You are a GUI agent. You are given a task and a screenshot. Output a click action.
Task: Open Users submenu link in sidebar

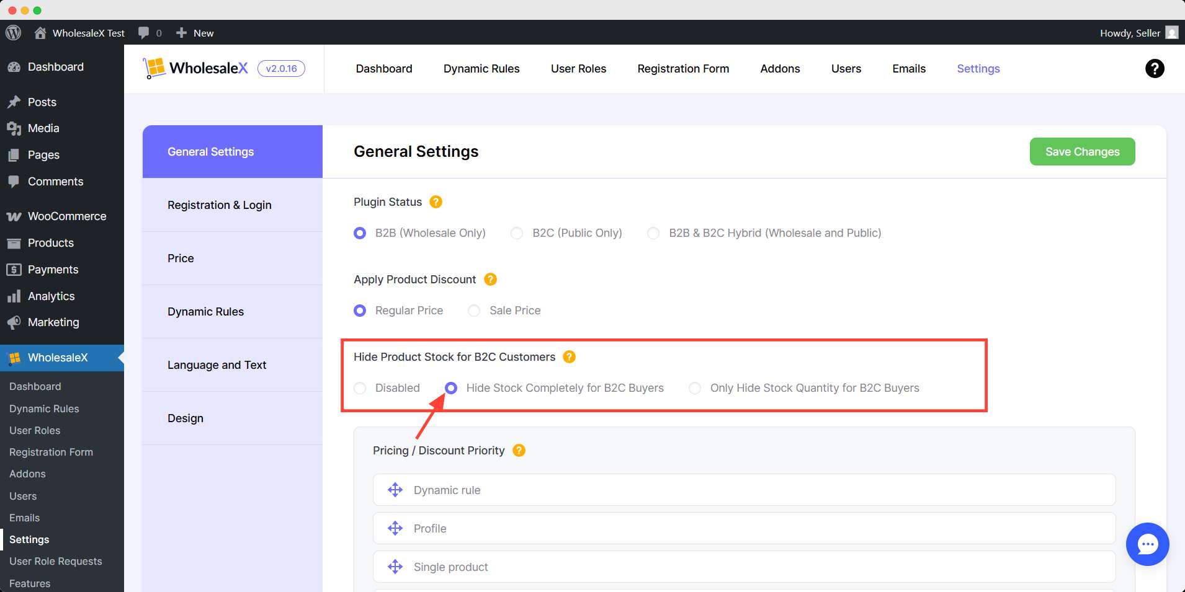(x=23, y=497)
